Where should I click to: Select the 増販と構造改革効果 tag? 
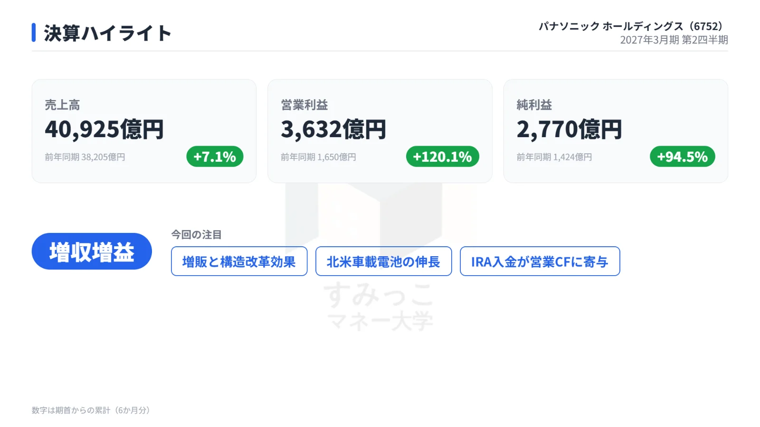[239, 261]
